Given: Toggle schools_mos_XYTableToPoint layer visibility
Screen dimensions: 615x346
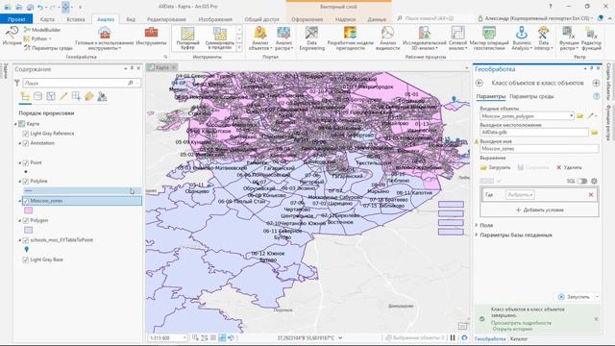Looking at the screenshot, I should [26, 240].
